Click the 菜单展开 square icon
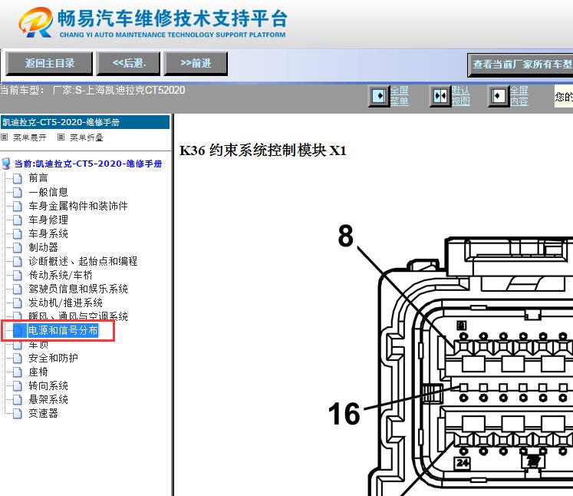Viewport: 573px width, 496px height. (x=4, y=137)
